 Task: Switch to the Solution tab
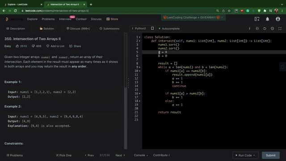pos(46,29)
